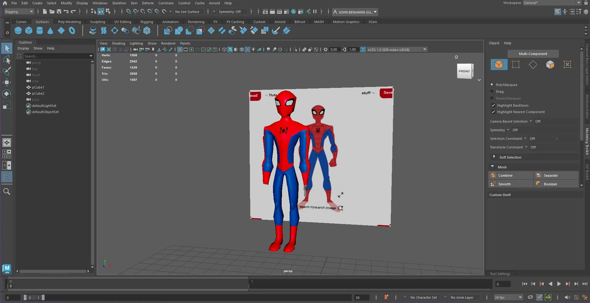Open the Transform Constraint dropdown

(x=509, y=147)
